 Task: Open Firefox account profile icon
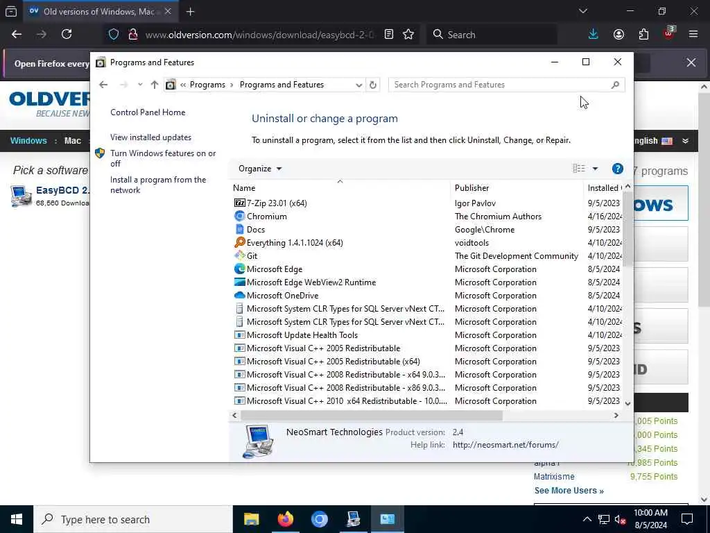pyautogui.click(x=618, y=35)
